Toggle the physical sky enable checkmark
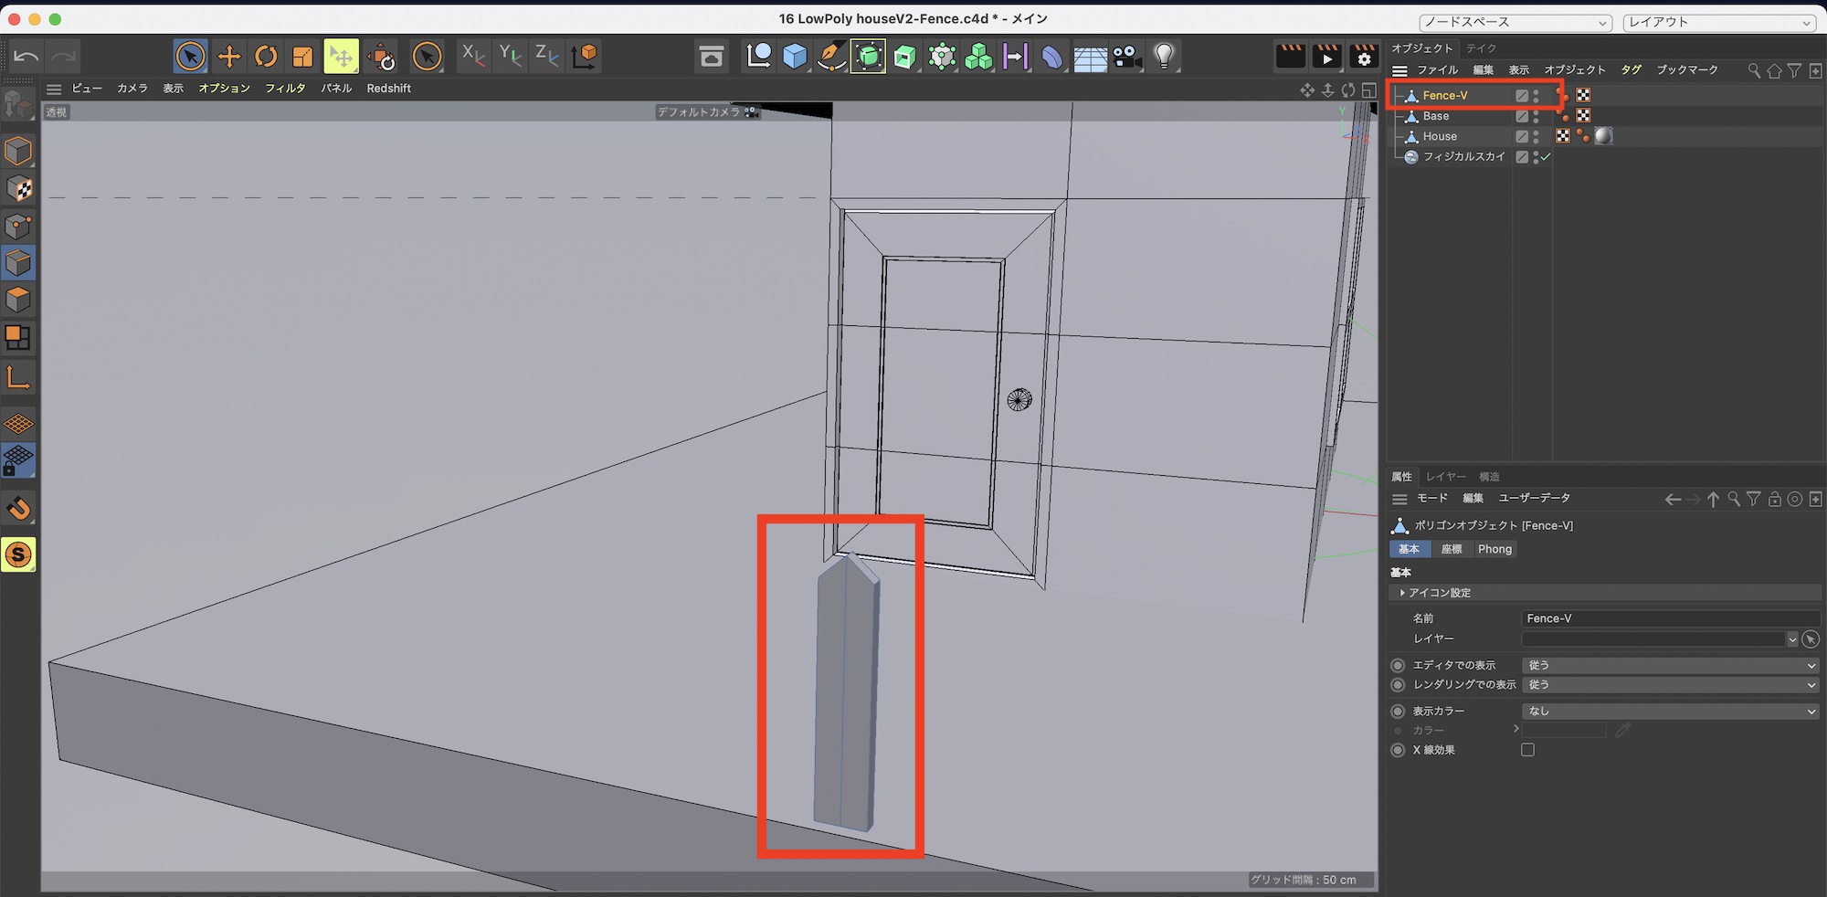 coord(1546,157)
